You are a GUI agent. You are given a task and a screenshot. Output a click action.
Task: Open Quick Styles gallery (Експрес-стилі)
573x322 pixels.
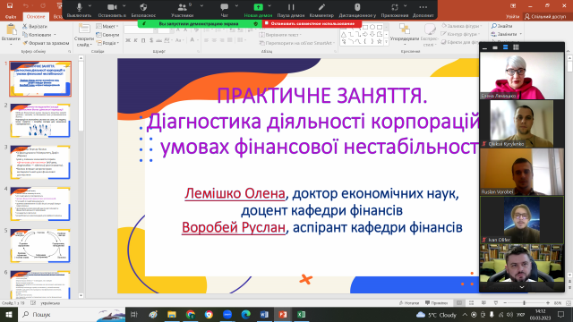[430, 36]
